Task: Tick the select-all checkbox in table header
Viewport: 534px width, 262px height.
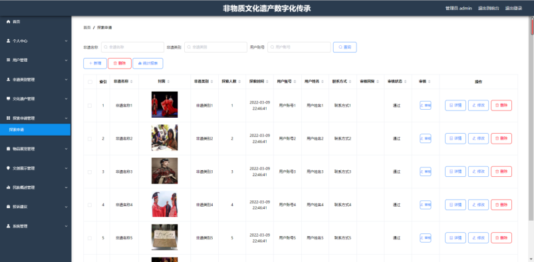Action: click(x=90, y=82)
